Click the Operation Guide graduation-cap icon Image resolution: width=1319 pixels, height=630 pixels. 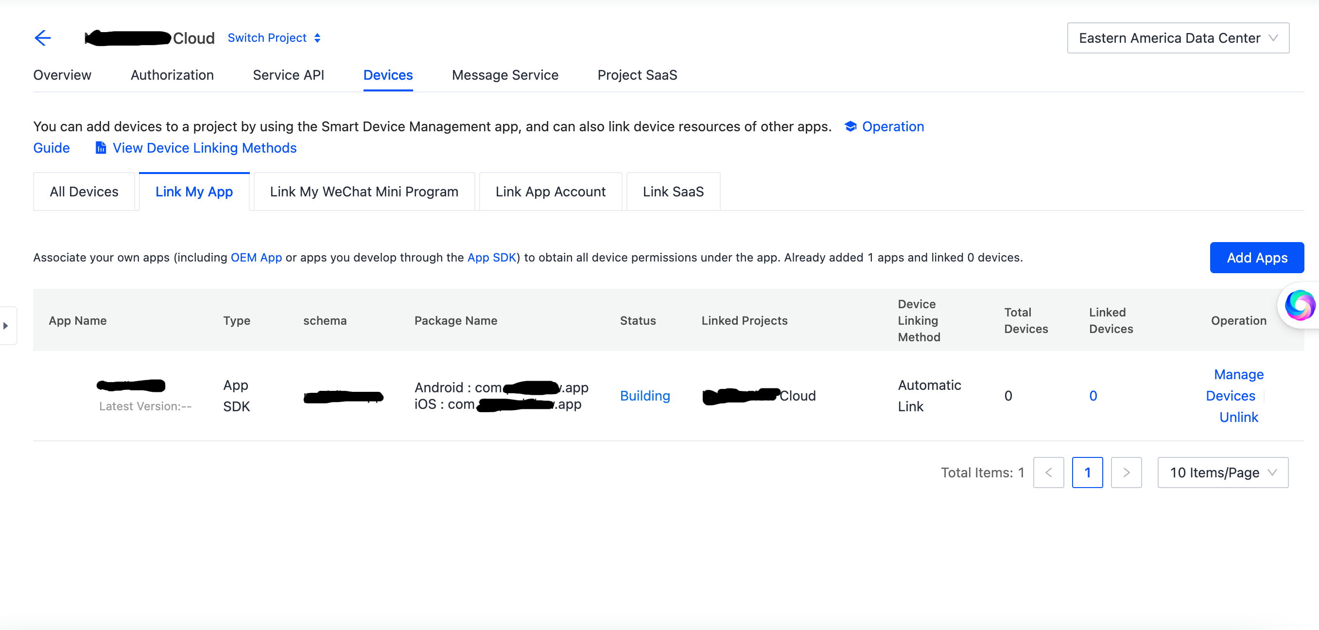[x=850, y=126]
